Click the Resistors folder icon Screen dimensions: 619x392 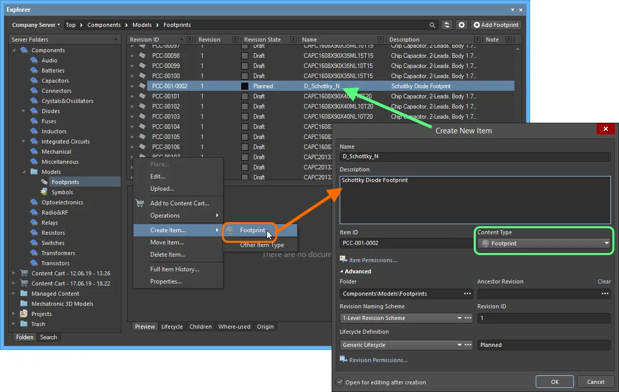tap(35, 233)
